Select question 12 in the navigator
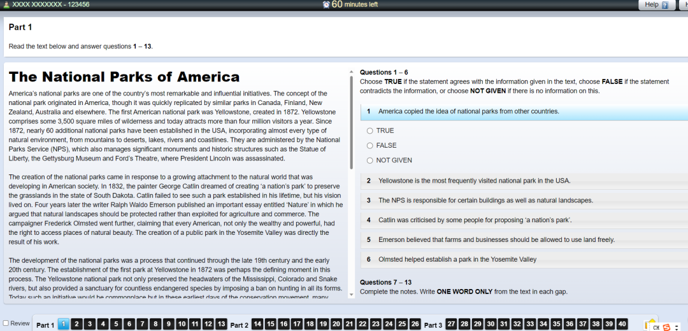 [x=208, y=325]
